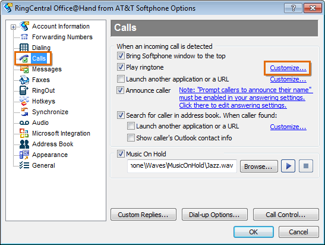The width and height of the screenshot is (325, 245).
Task: Play the Music On Hold preview
Action: (288, 166)
